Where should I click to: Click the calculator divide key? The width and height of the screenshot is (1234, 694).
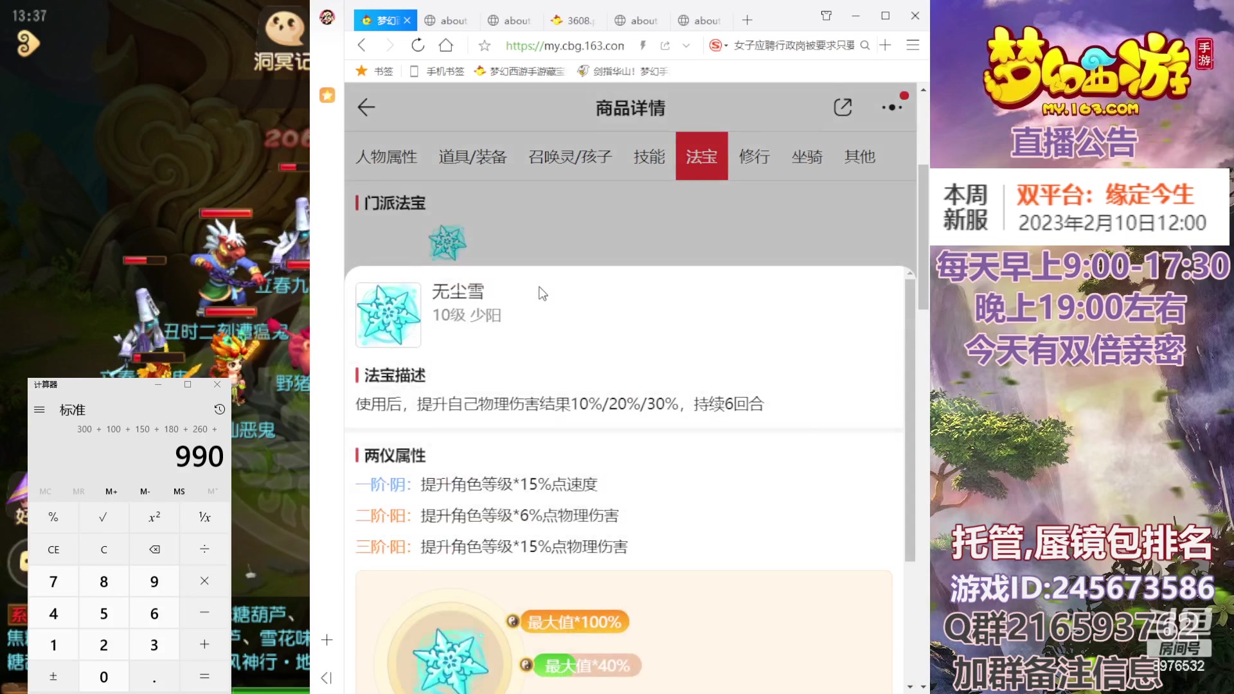click(204, 549)
